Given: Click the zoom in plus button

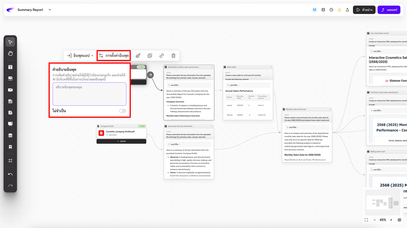Looking at the screenshot, I should 391,220.
